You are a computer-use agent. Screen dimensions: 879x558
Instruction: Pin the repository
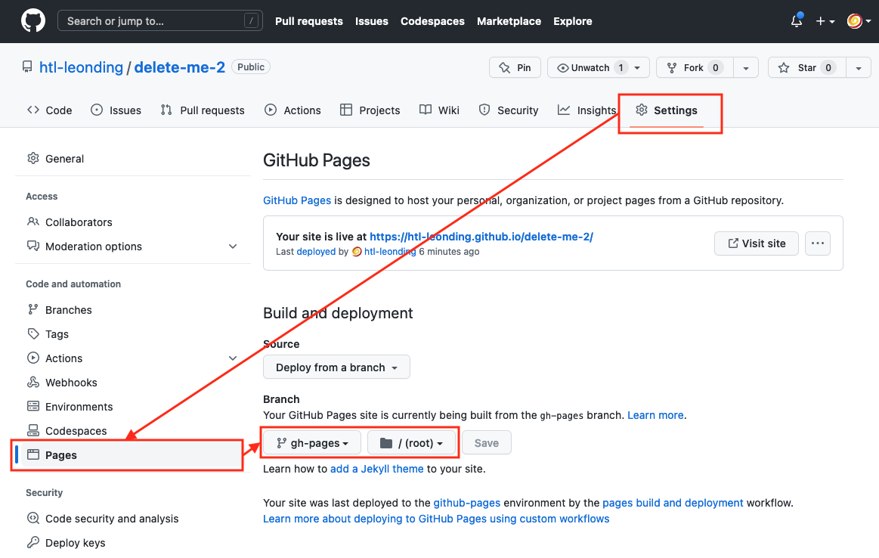(515, 67)
